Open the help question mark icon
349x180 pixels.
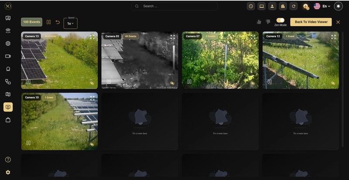(8, 160)
